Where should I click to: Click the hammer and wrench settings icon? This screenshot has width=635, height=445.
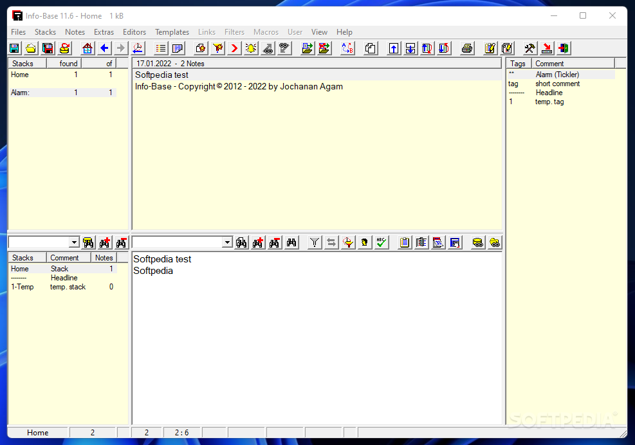tap(529, 49)
